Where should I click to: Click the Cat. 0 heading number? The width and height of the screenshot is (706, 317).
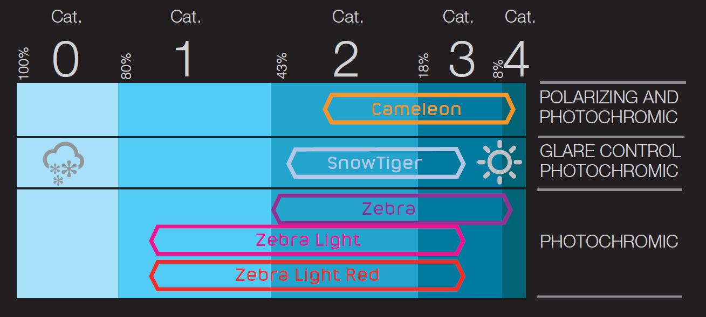(66, 59)
